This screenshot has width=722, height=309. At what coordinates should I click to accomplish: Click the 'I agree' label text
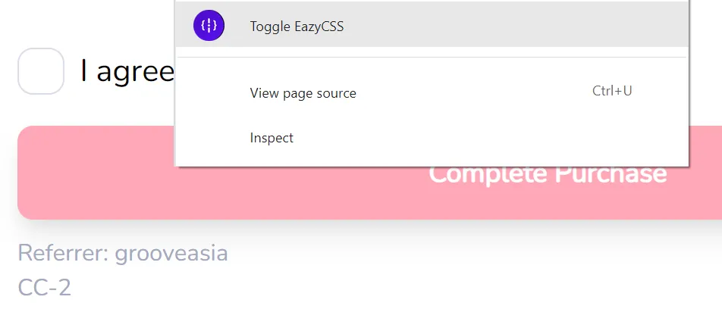(x=127, y=72)
